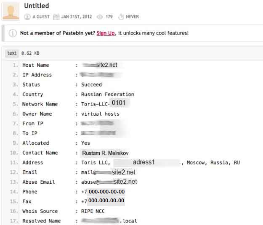The width and height of the screenshot is (263, 225).
Task: Click the abuse@ email address line
Action: pyautogui.click(x=109, y=182)
